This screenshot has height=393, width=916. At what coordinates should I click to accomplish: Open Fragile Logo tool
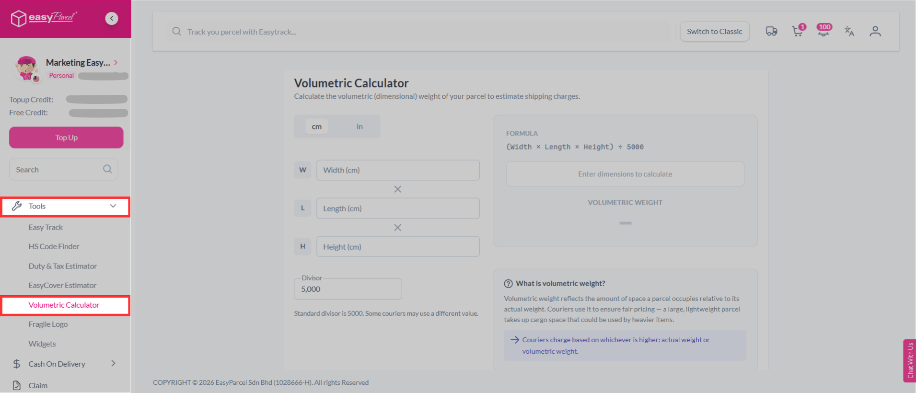48,324
